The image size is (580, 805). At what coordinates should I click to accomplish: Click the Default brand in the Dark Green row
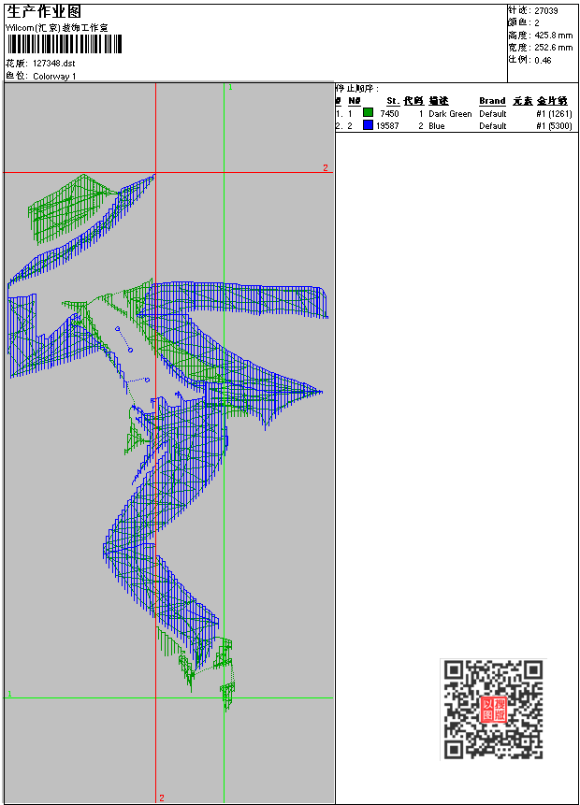pyautogui.click(x=493, y=113)
